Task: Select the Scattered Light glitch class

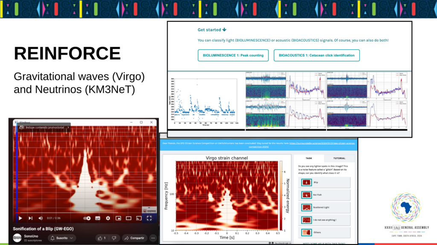Action: click(x=324, y=208)
